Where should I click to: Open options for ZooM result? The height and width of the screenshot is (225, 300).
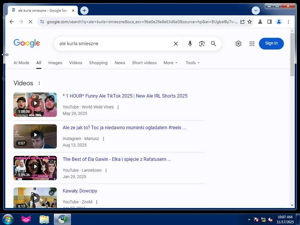[97, 202]
